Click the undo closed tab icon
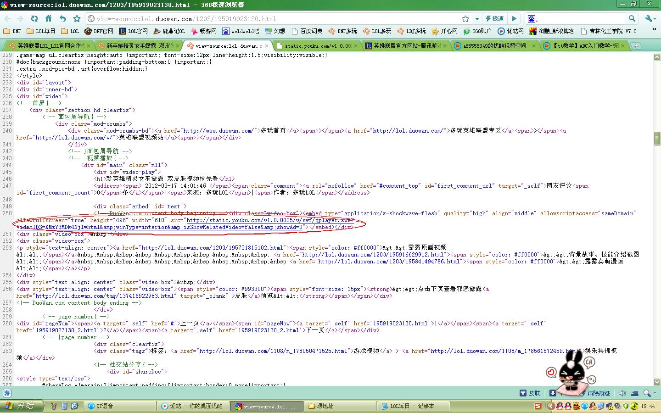 [x=62, y=19]
